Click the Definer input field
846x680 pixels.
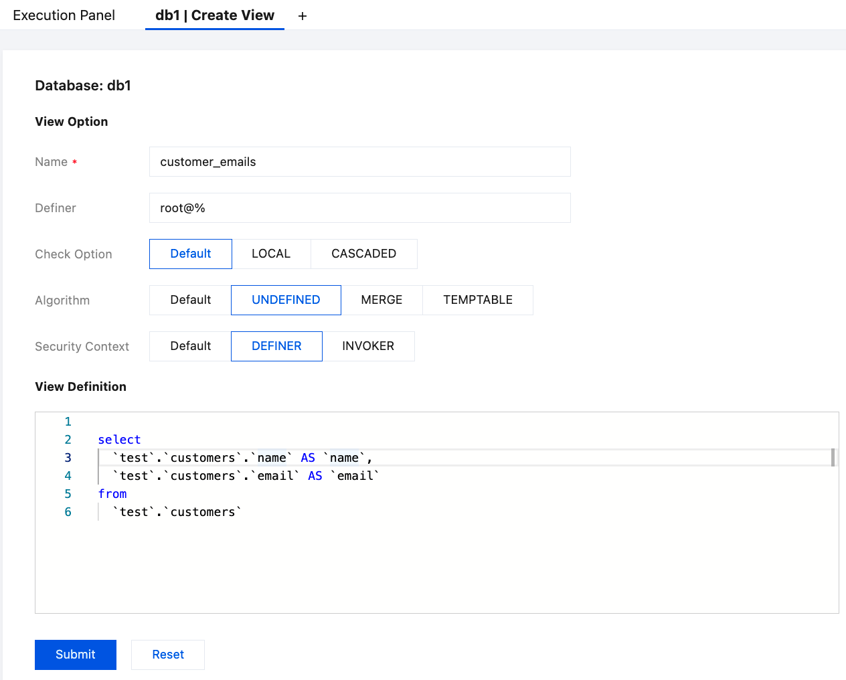pos(360,208)
